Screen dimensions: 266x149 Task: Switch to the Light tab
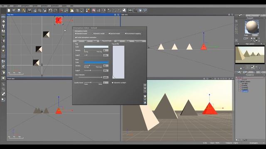[86, 41]
